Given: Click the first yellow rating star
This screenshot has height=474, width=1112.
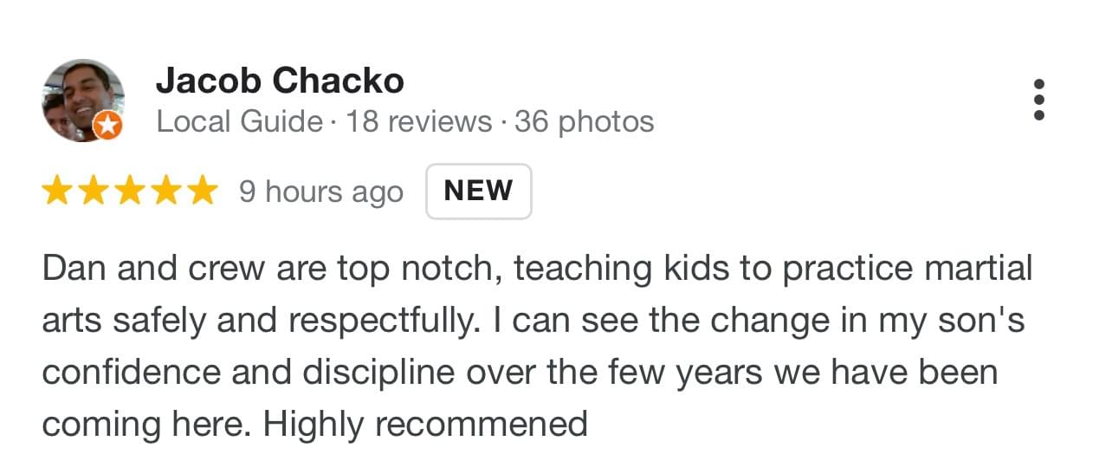Looking at the screenshot, I should [x=57, y=191].
